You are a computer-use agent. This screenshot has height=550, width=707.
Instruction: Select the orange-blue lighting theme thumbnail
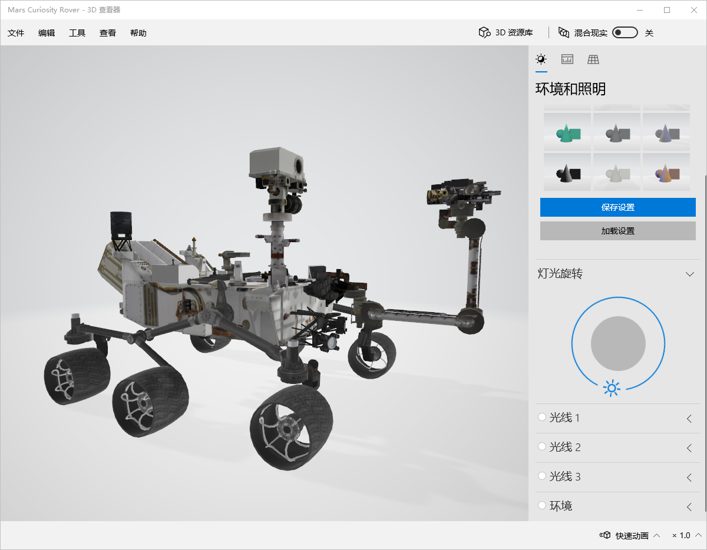(666, 171)
